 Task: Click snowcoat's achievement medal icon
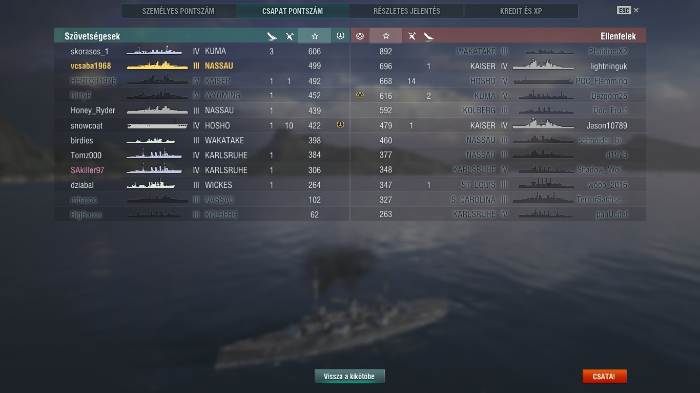(x=340, y=125)
